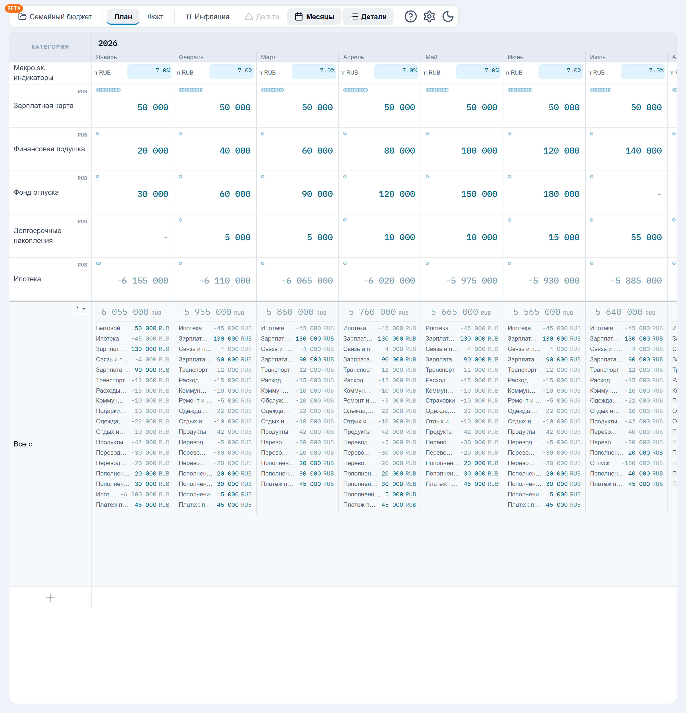Click transaction dot in Ипотека May
Viewport: 686px width, 713px height.
click(427, 263)
